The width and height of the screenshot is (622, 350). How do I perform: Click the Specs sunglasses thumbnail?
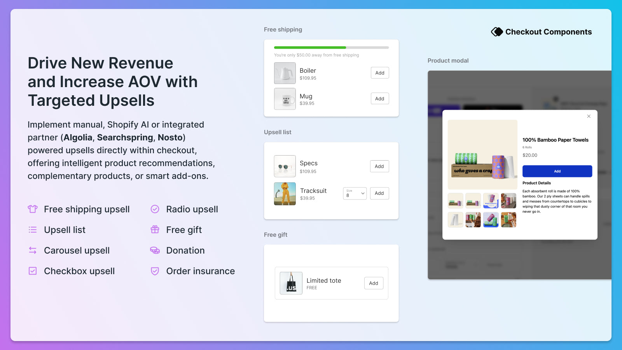point(285,166)
